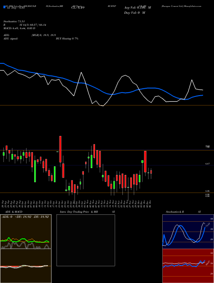The height and width of the screenshot is (283, 214).
Task: Click the 'MACD: 6.49, 6.44, 0.05 D' line
Action: point(19,28)
